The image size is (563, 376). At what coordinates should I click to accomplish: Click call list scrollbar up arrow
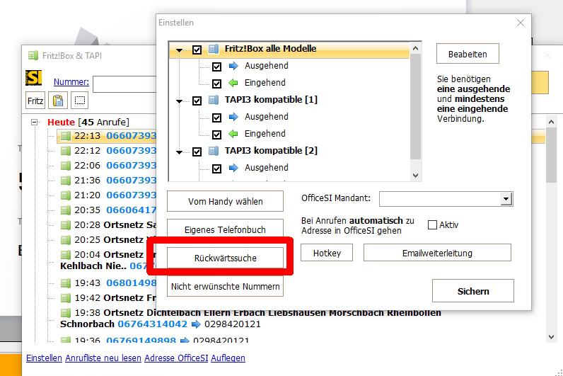(551, 122)
